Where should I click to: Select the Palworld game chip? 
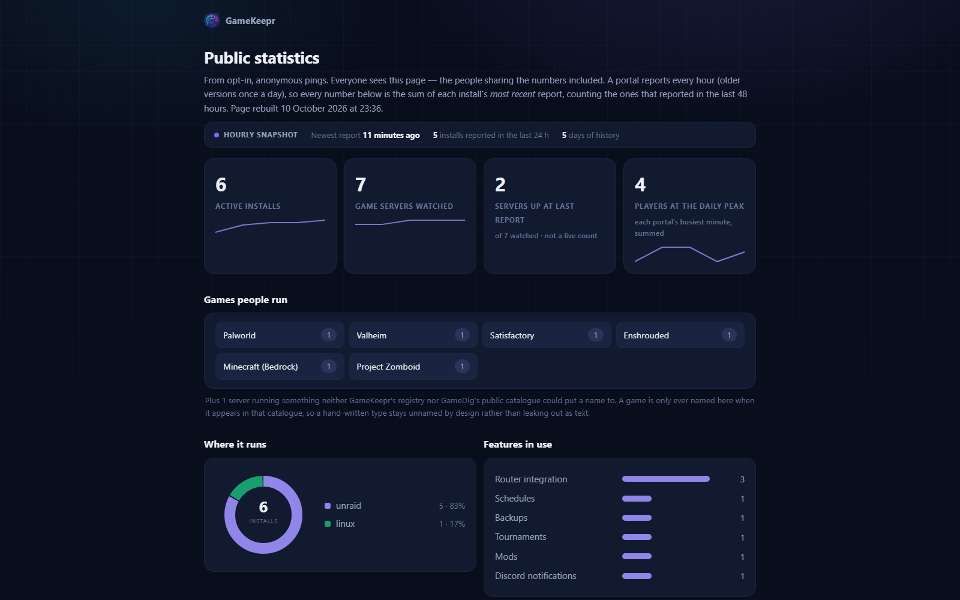pos(280,335)
